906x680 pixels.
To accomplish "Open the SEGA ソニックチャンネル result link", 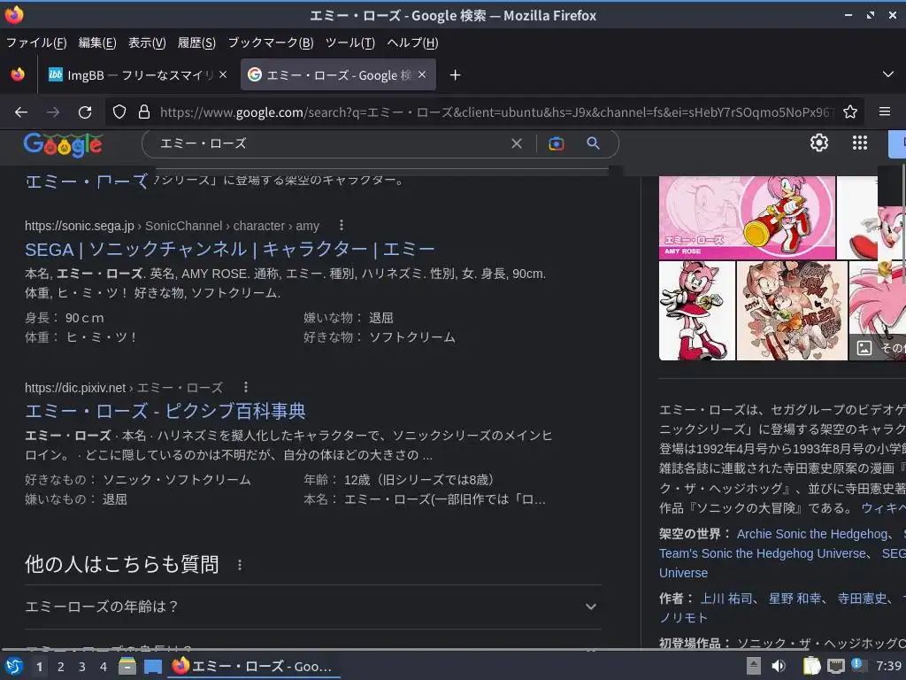I will [x=229, y=249].
